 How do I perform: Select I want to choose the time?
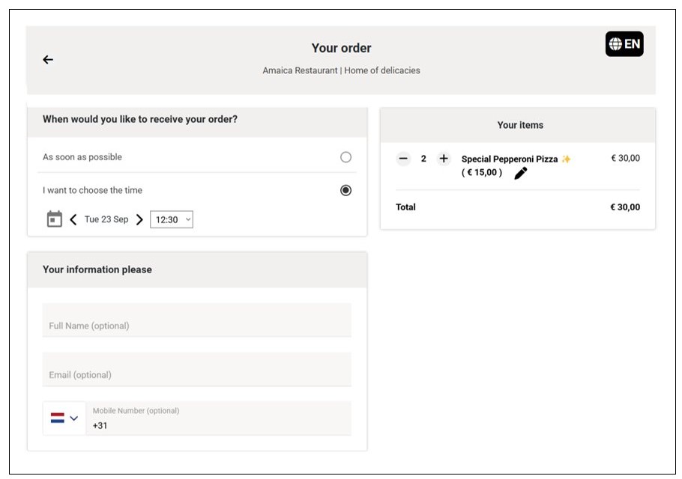(345, 190)
